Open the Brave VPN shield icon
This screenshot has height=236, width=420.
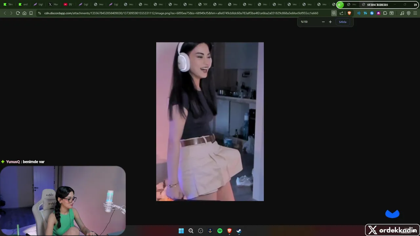click(409, 13)
